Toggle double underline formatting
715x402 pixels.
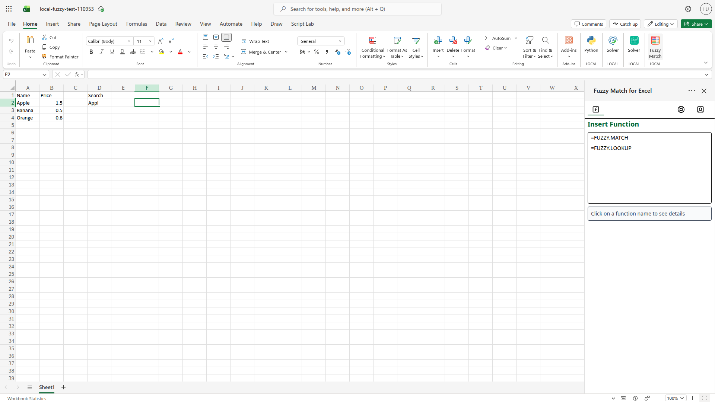[x=122, y=52]
